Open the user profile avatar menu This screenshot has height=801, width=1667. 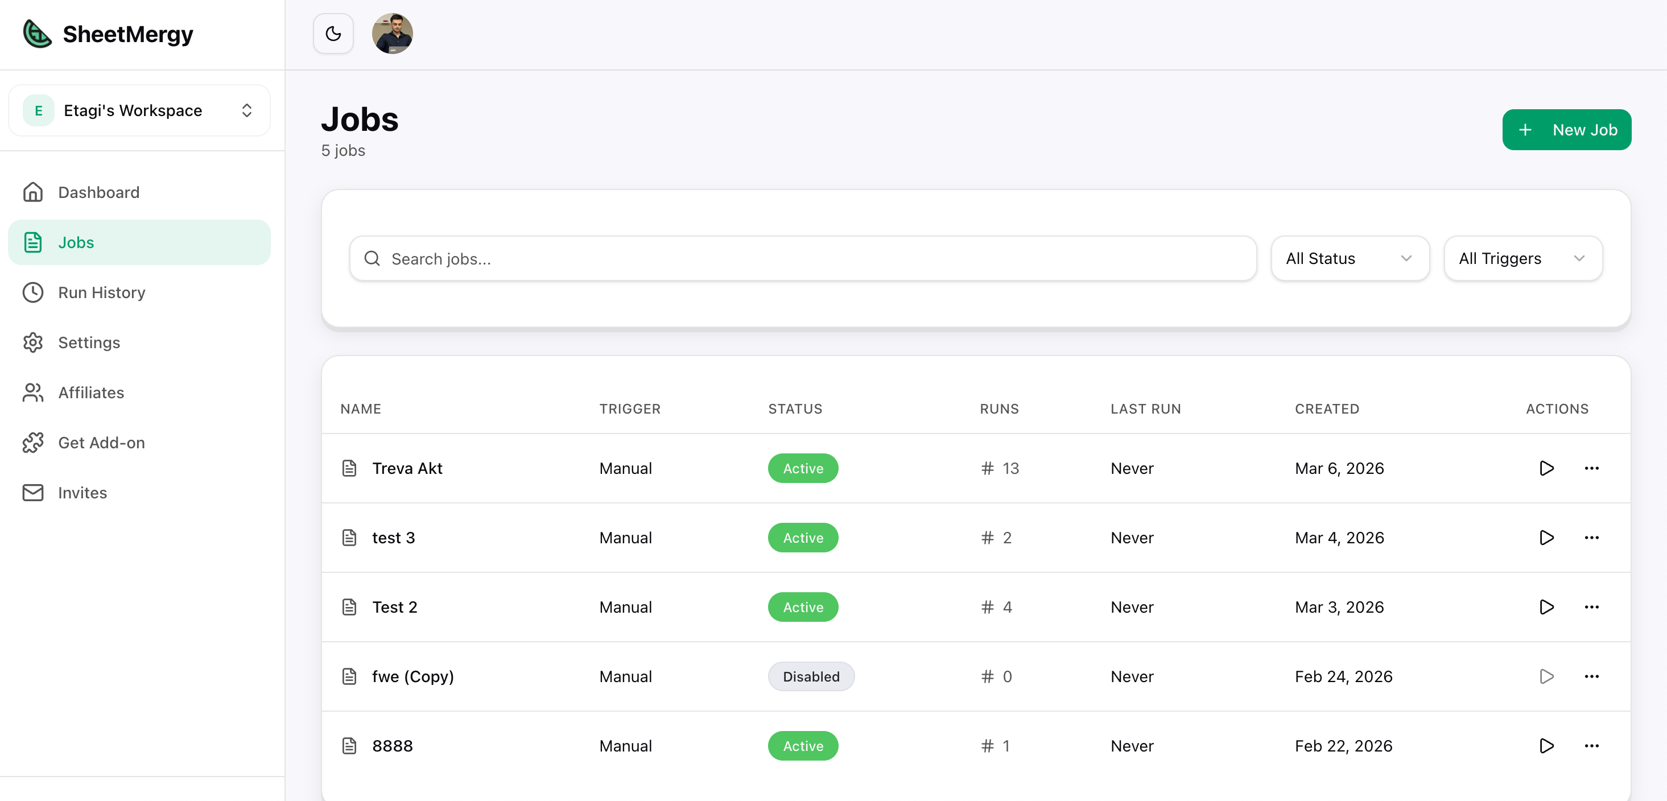click(392, 34)
